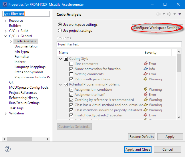Click the Info bug icon for Name convention
This screenshot has width=185, height=157.
tap(146, 69)
